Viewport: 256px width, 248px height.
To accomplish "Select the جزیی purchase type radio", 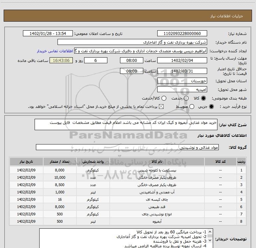I will [211, 107].
